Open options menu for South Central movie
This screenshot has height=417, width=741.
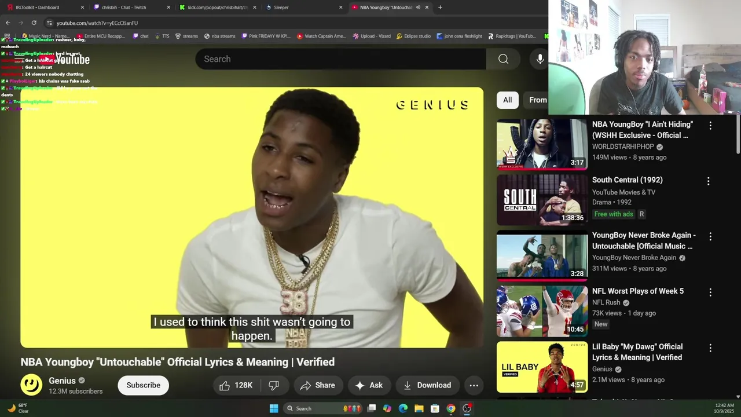(x=708, y=181)
